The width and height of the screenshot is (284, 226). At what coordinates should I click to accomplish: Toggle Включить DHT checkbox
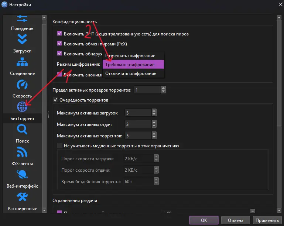[59, 33]
